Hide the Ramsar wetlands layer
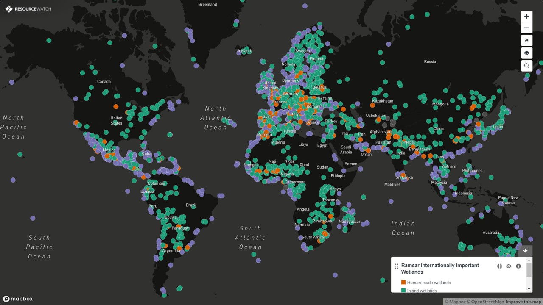Viewport: 543px width, 305px height. [x=509, y=266]
